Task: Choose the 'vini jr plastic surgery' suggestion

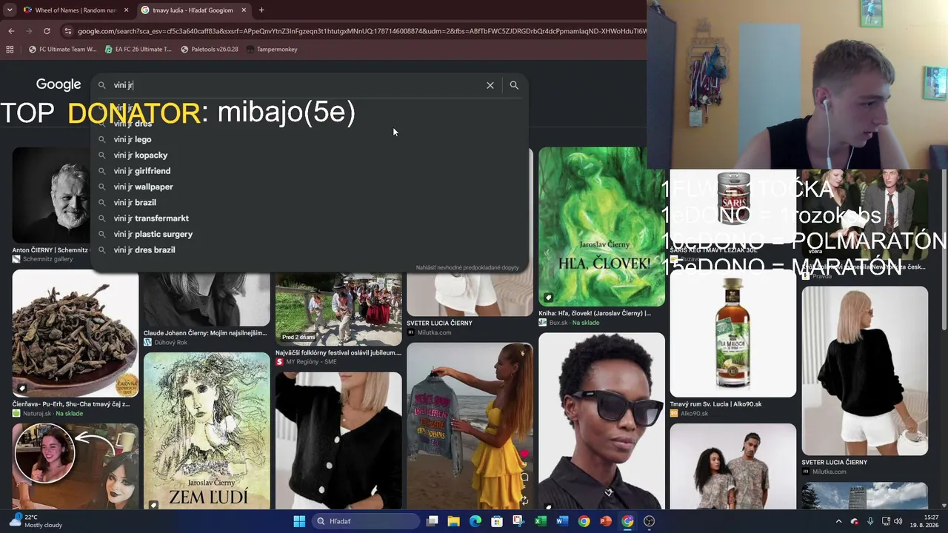Action: [310, 234]
